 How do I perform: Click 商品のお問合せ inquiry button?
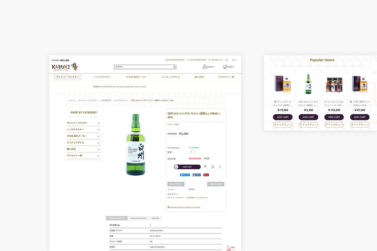(x=176, y=184)
